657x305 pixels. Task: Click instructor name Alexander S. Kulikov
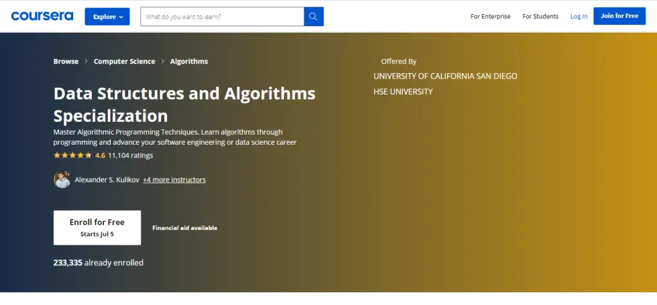tap(107, 180)
